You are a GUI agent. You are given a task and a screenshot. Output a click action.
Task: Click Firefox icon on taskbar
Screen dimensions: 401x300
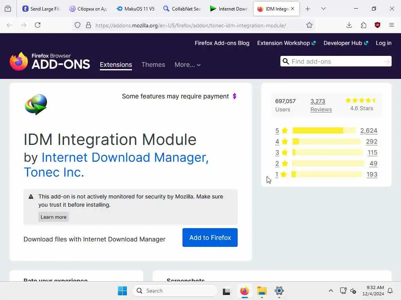(x=244, y=291)
